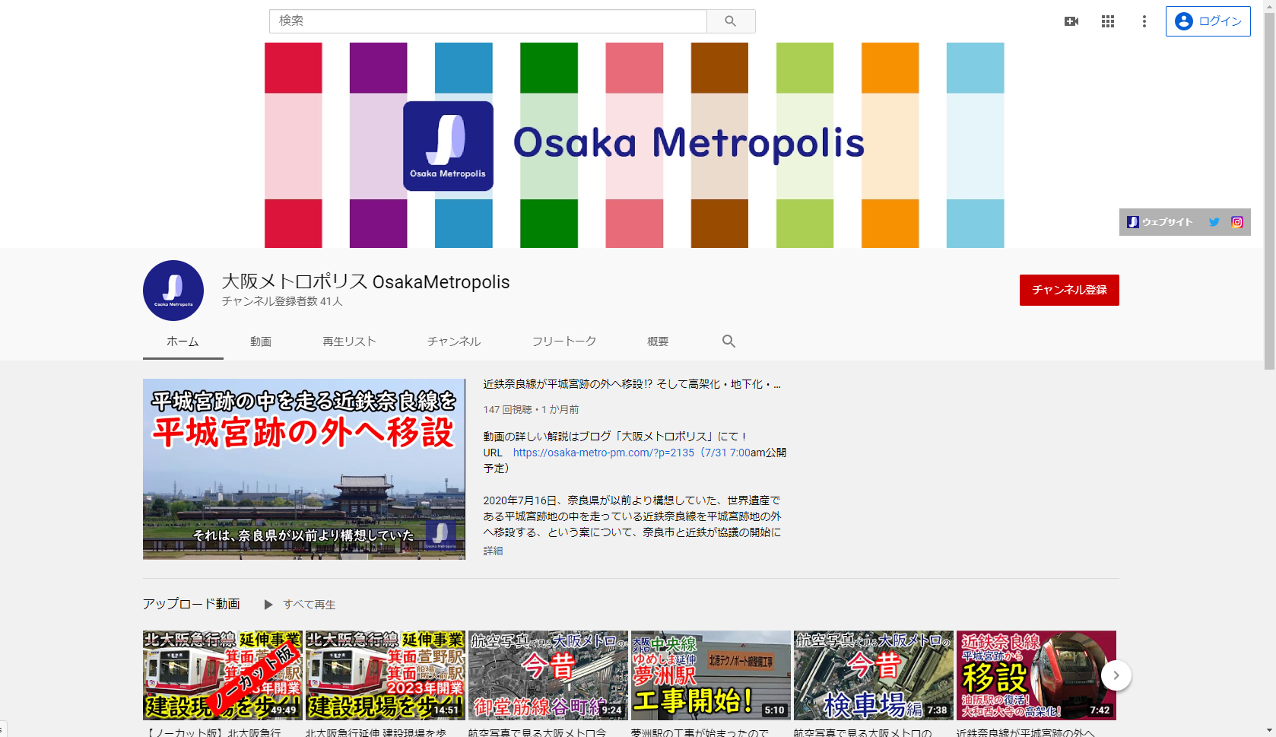Click the Osaka Metropolis channel avatar
The width and height of the screenshot is (1276, 737).
173,291
